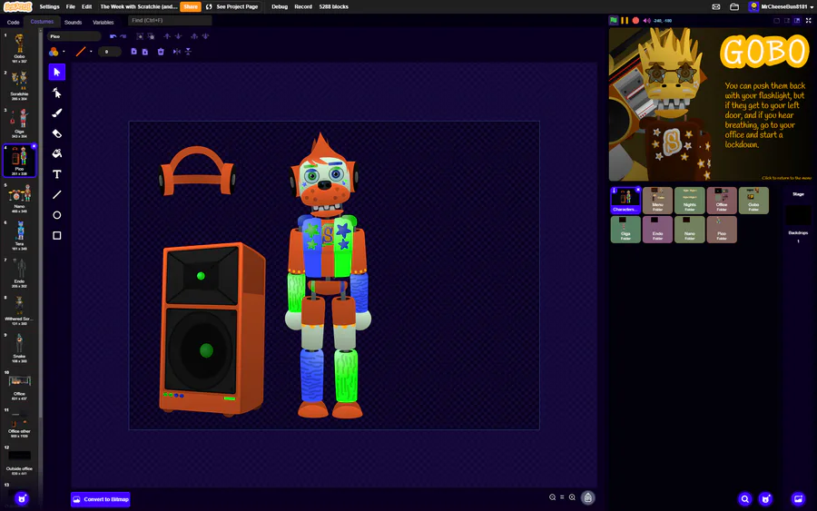Switch to the large stage layout

tap(797, 20)
